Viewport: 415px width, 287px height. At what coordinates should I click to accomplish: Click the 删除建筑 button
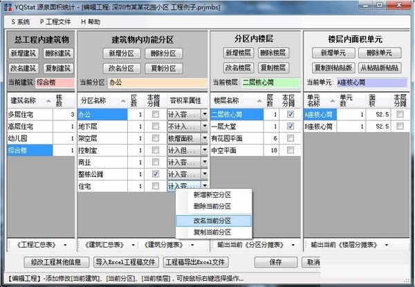(58, 53)
